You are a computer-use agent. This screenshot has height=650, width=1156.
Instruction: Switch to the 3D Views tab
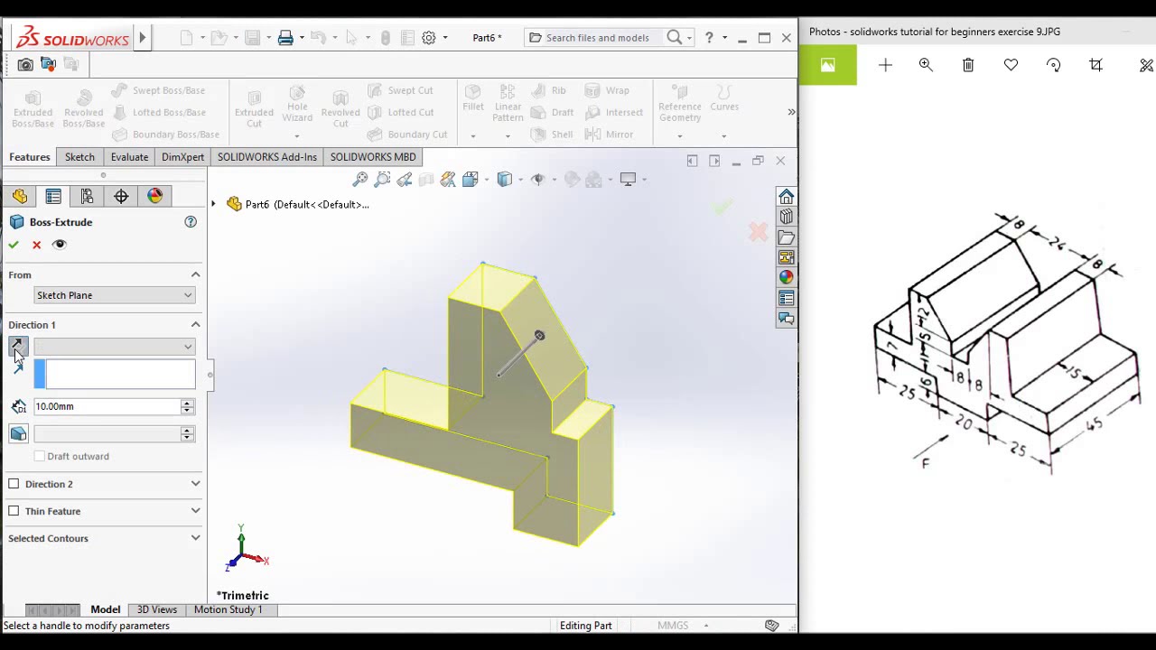(156, 609)
